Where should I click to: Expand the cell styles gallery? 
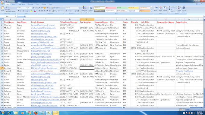151,11
